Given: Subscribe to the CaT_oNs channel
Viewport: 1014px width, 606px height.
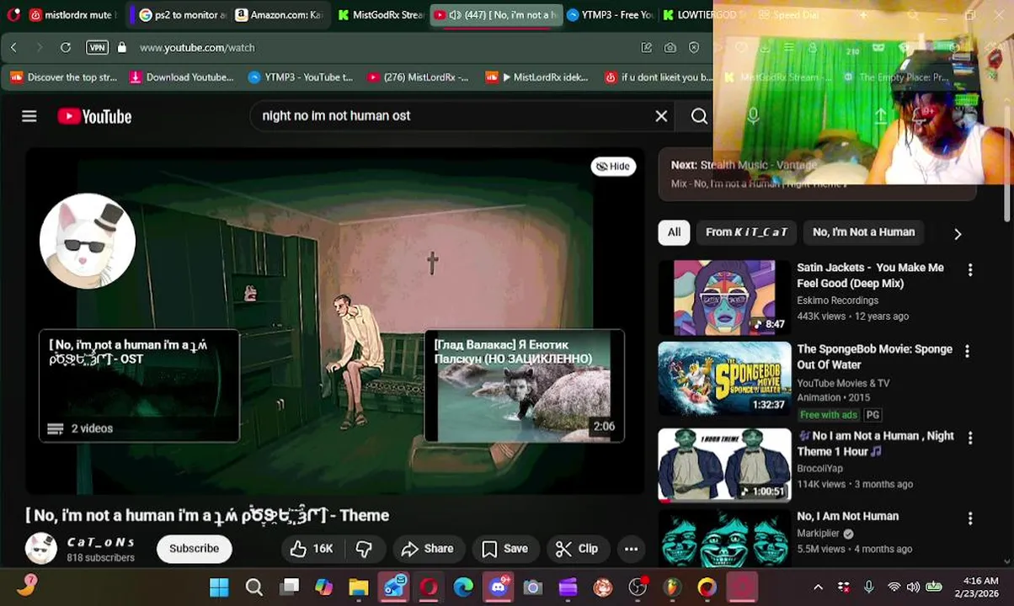Looking at the screenshot, I should coord(194,549).
